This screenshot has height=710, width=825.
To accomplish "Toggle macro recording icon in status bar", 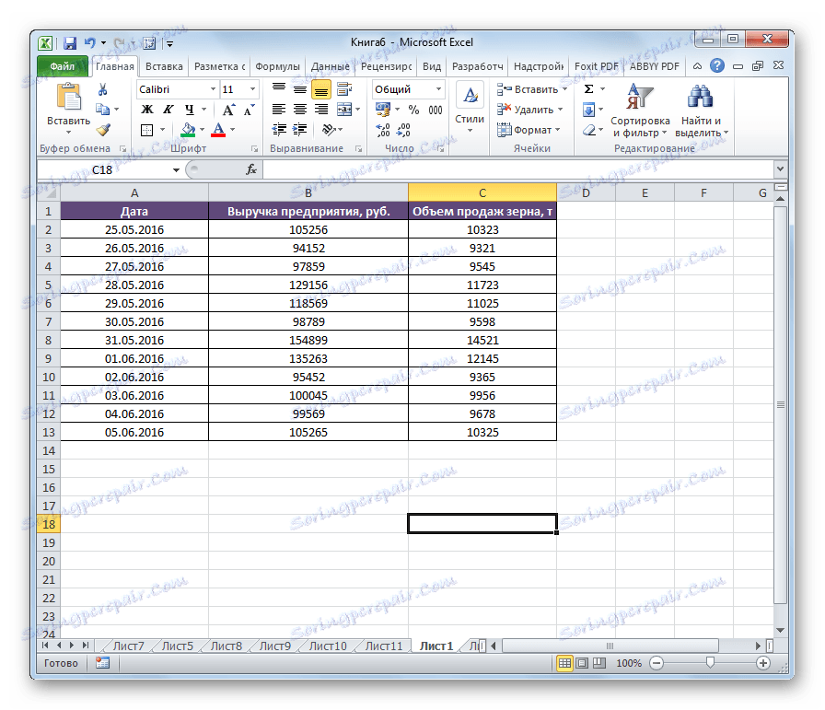I will [102, 663].
